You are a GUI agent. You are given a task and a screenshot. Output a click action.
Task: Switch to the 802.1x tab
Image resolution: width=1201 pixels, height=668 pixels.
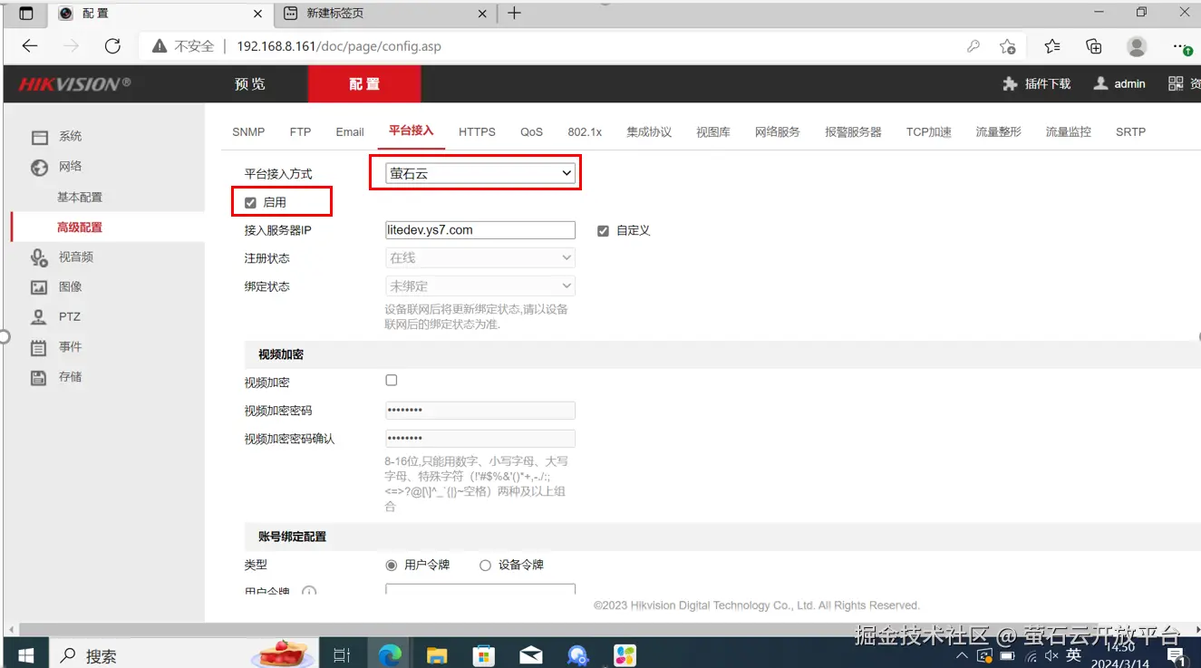tap(585, 132)
